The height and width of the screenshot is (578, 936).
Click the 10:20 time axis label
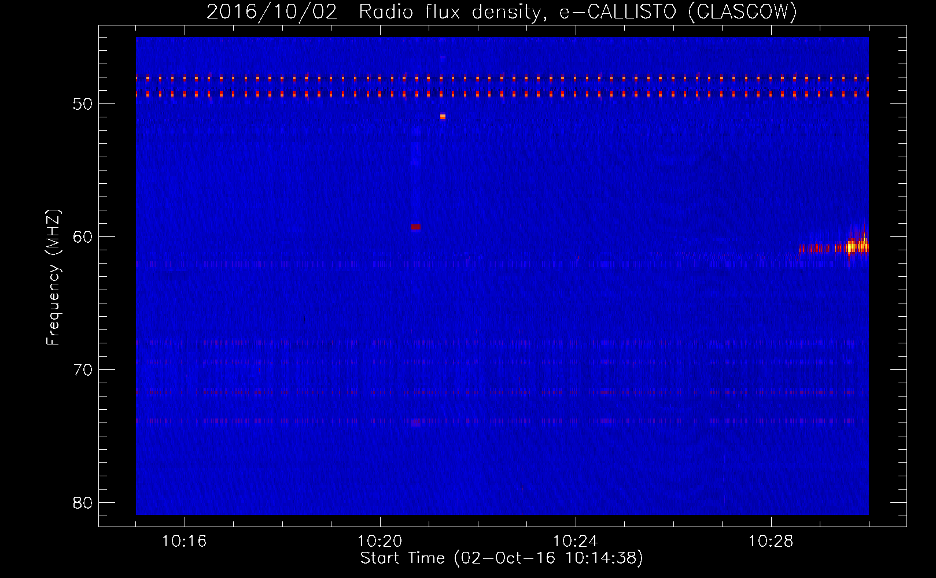pyautogui.click(x=379, y=542)
